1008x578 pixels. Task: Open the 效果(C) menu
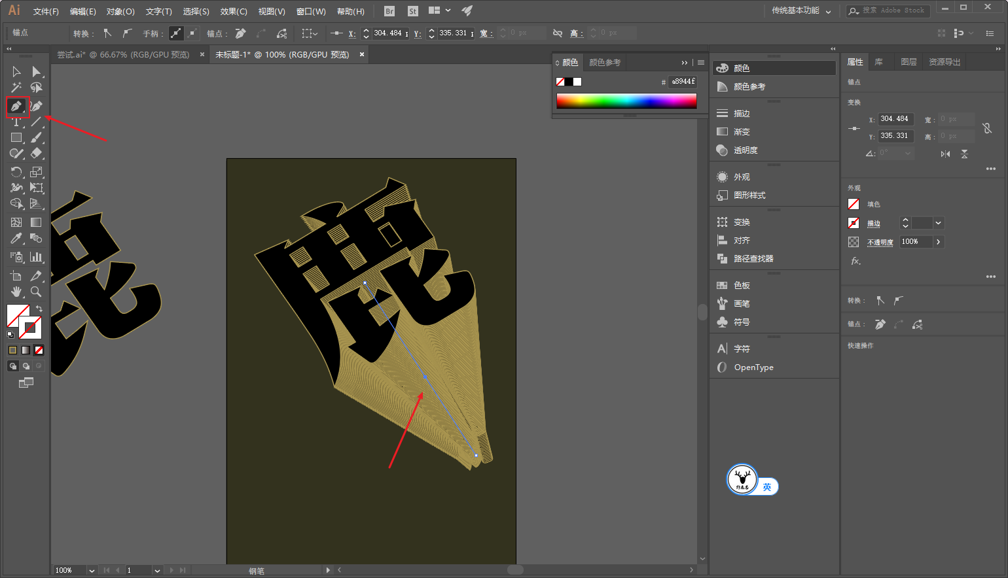(234, 12)
